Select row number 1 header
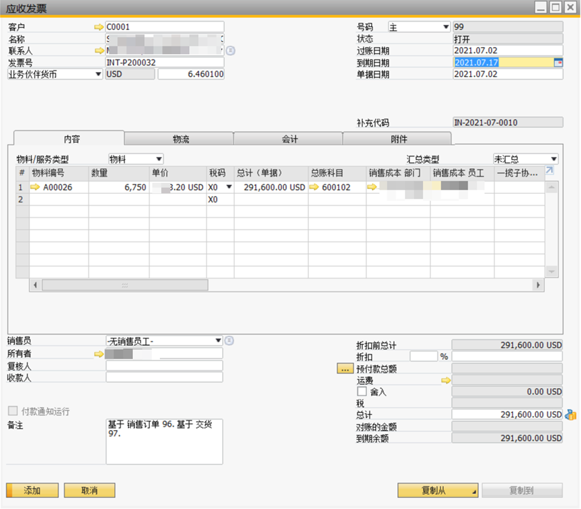Screen dimensions: 581x509 click(x=22, y=187)
